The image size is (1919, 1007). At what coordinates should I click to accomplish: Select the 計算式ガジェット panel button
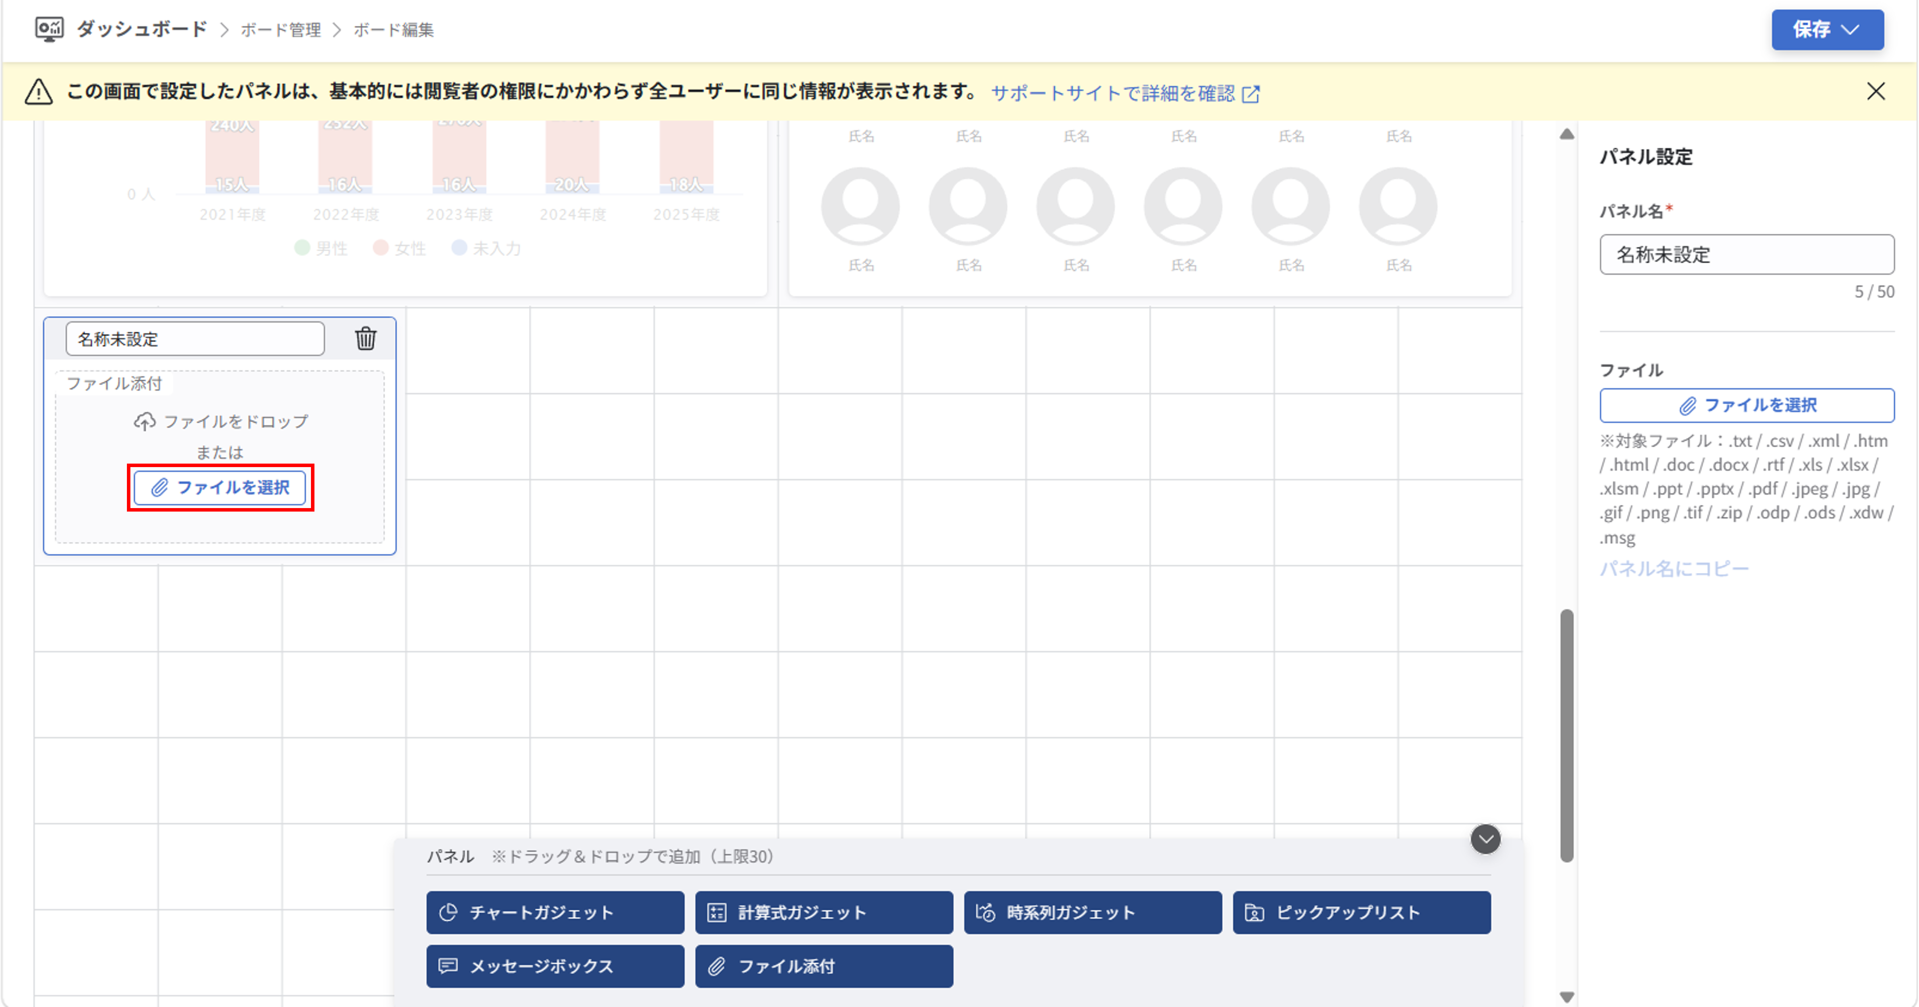824,912
